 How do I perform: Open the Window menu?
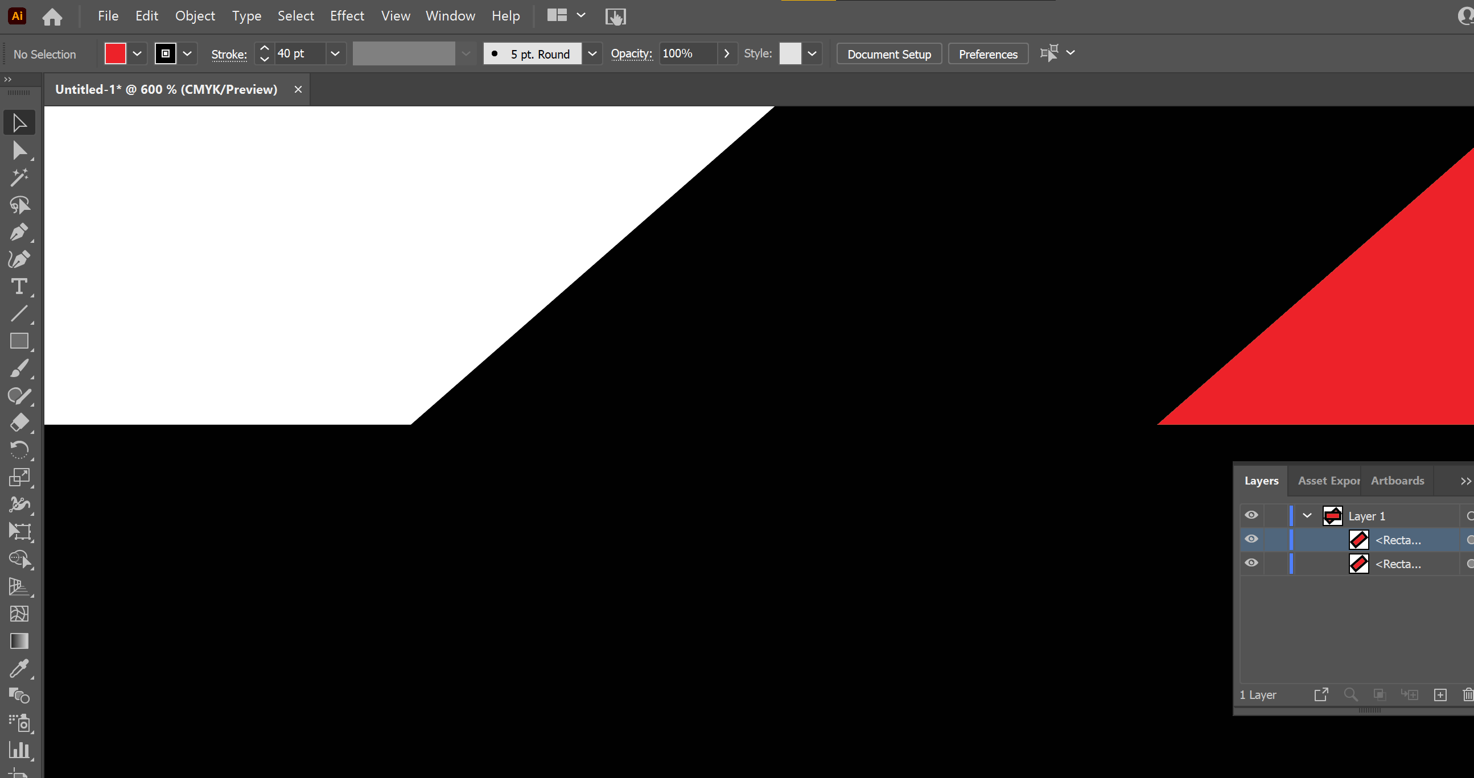pos(450,16)
